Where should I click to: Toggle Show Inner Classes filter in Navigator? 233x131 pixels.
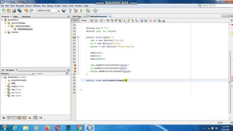(24, 118)
